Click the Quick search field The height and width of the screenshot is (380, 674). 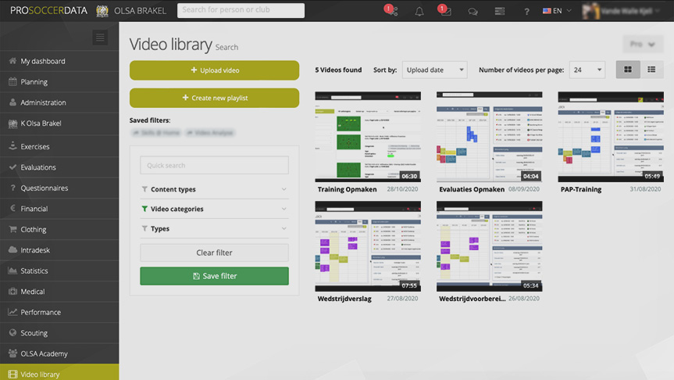click(214, 166)
